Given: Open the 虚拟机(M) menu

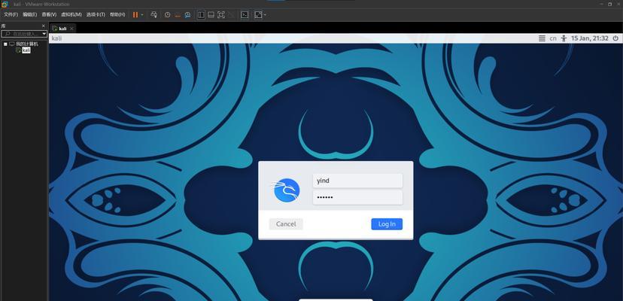Looking at the screenshot, I should pos(71,15).
